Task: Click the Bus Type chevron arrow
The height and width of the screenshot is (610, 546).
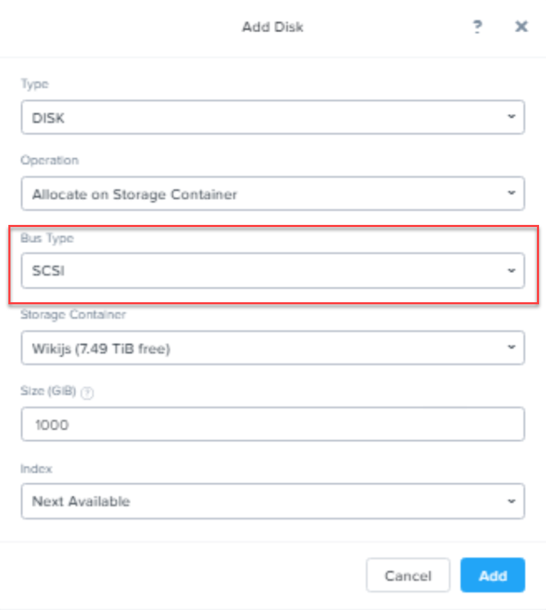Action: 511,270
